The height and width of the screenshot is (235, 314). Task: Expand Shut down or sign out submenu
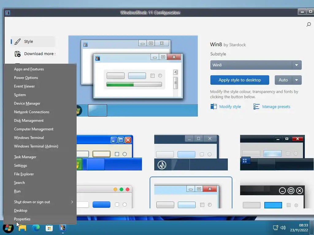pyautogui.click(x=40, y=202)
